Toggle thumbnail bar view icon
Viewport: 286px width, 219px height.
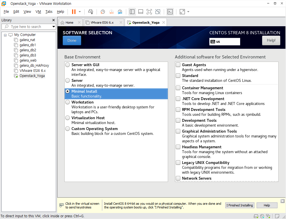[x=141, y=12]
